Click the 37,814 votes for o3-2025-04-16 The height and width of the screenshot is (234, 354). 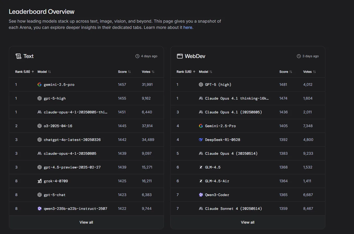point(147,126)
